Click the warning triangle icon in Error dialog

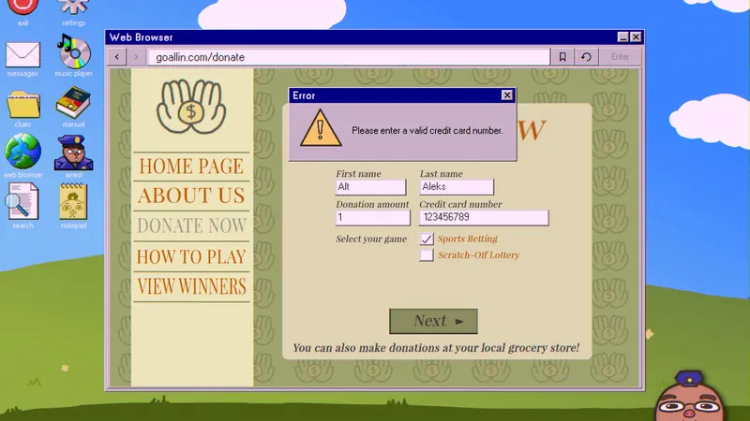pos(321,128)
